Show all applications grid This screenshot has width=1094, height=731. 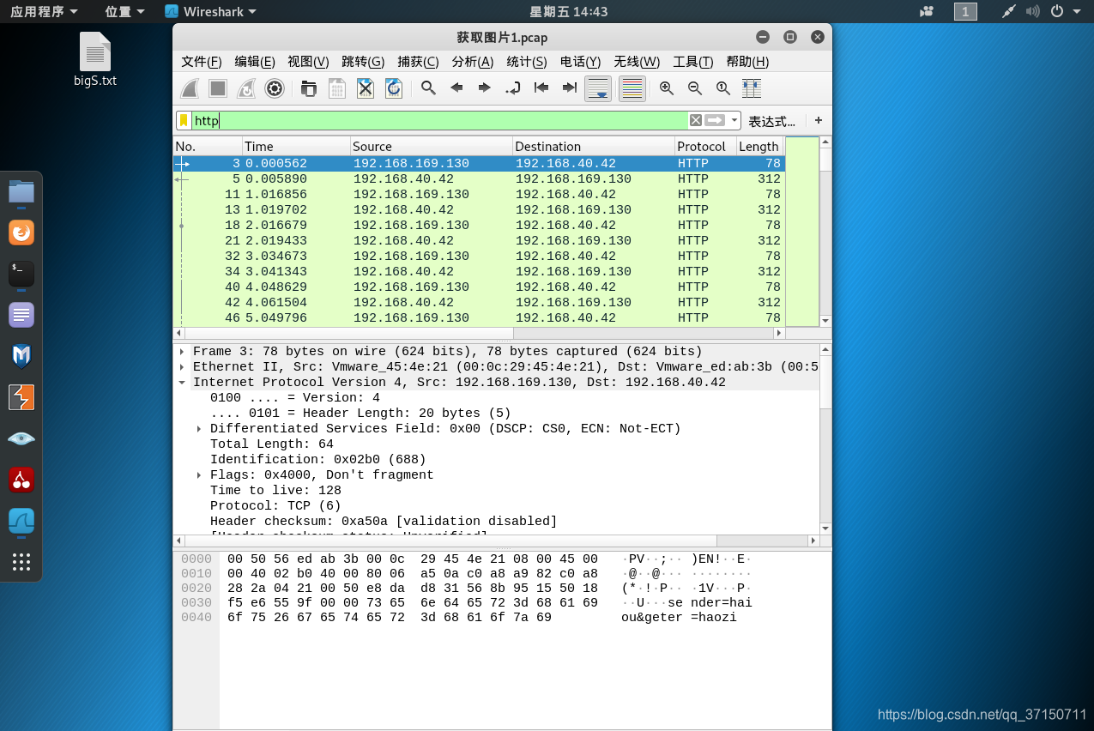point(21,562)
